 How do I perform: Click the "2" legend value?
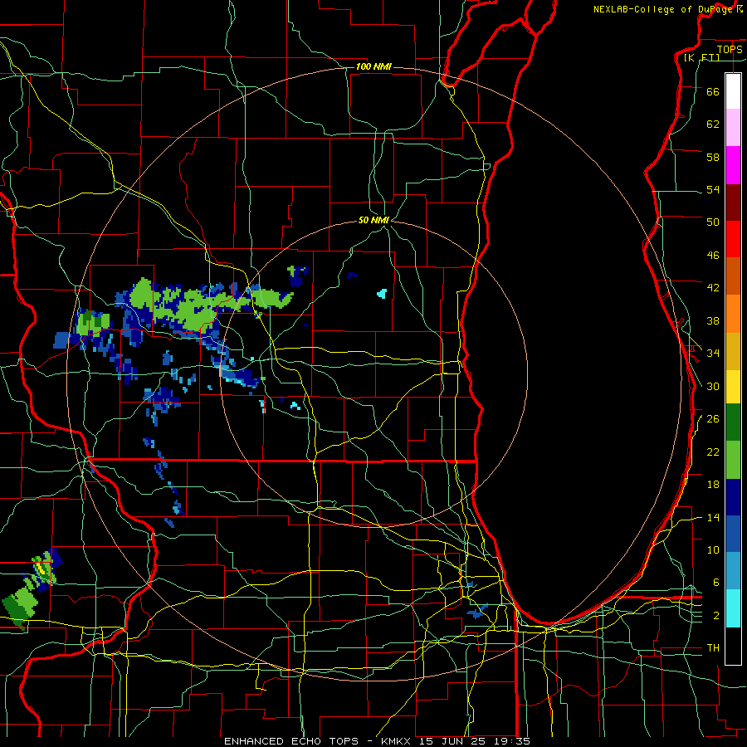pyautogui.click(x=716, y=616)
